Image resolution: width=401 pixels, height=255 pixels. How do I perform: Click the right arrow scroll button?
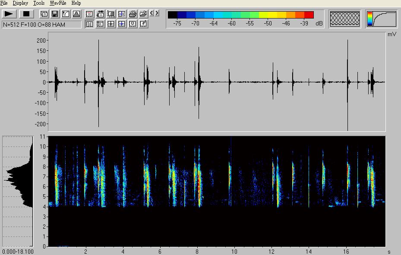[156, 13]
